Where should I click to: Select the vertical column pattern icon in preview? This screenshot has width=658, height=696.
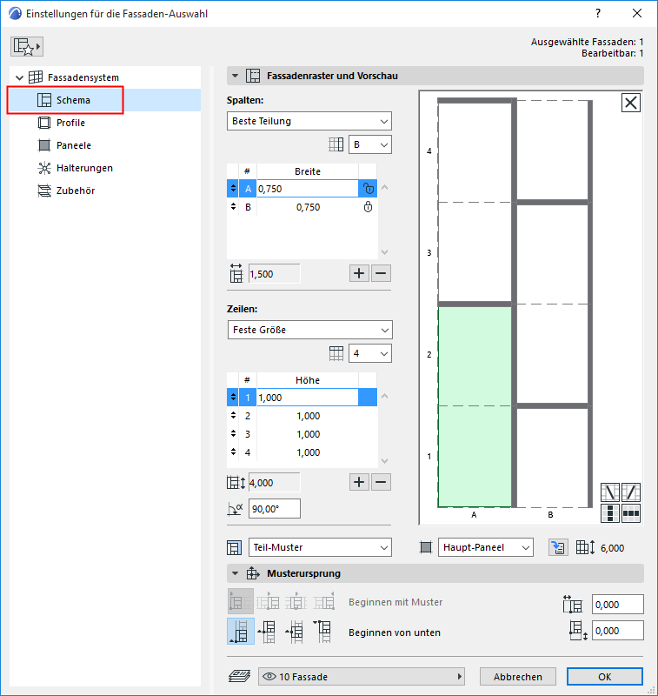(609, 513)
